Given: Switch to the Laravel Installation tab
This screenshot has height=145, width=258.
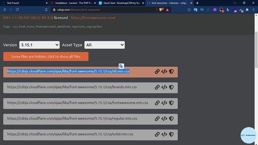Looking at the screenshot, I should click(x=73, y=3).
